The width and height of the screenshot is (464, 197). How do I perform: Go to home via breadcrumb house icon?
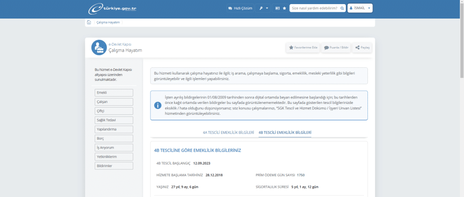[89, 22]
